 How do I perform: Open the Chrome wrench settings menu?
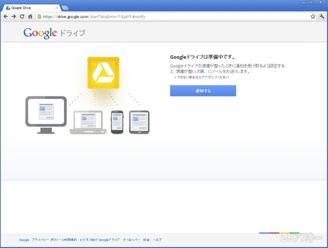(x=322, y=16)
